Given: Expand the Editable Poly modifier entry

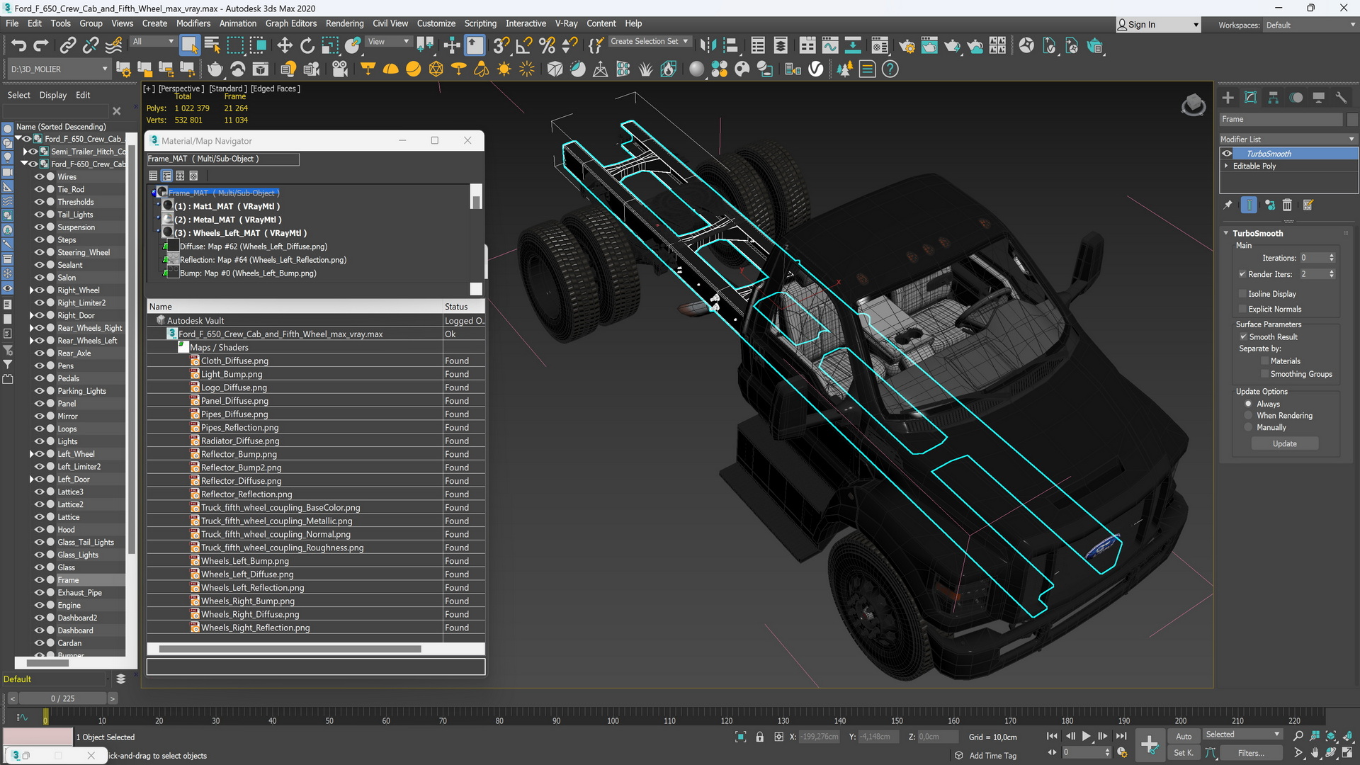Looking at the screenshot, I should (1226, 166).
